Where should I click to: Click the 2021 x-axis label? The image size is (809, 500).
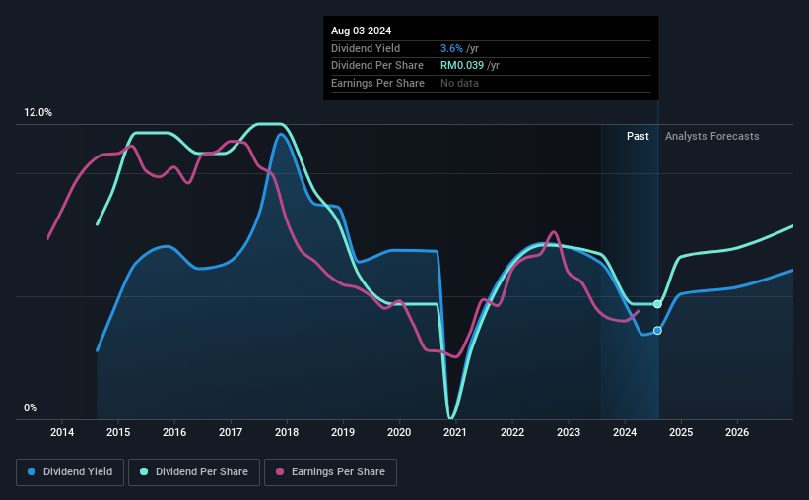tap(455, 432)
